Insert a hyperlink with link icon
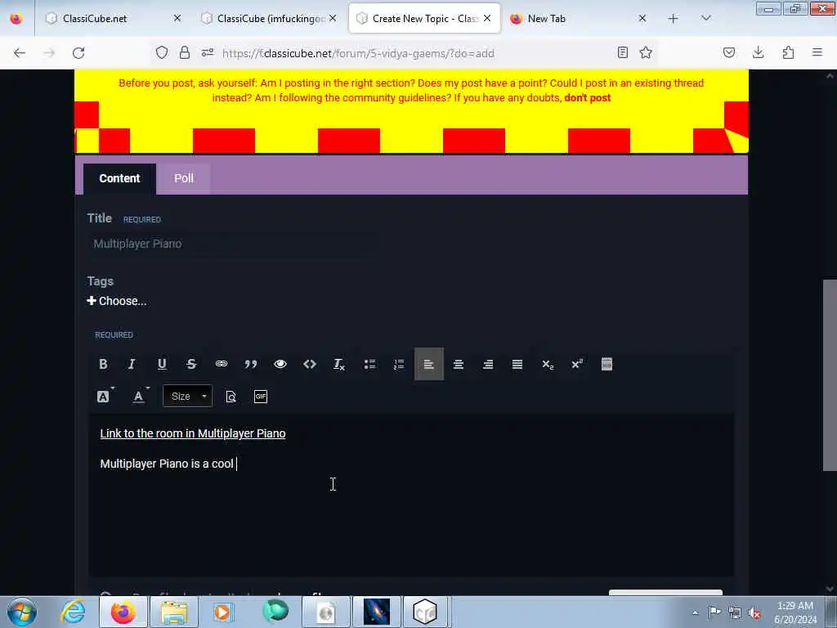This screenshot has width=837, height=628. [221, 364]
